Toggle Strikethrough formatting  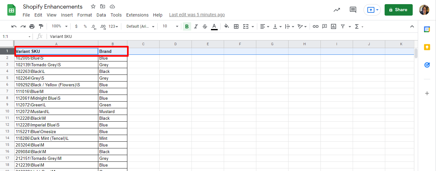pyautogui.click(x=205, y=26)
